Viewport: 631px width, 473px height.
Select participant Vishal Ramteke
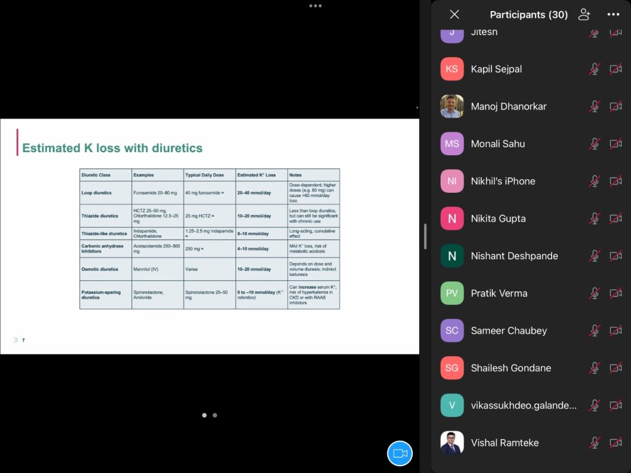[505, 443]
